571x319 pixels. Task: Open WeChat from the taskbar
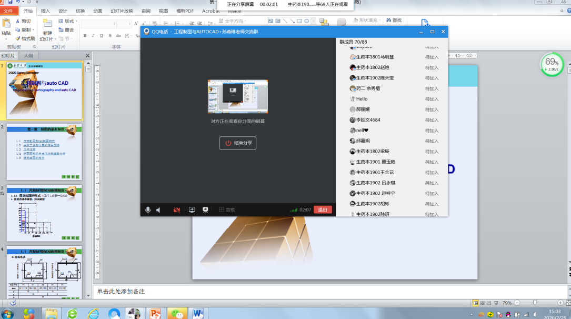[177, 313]
